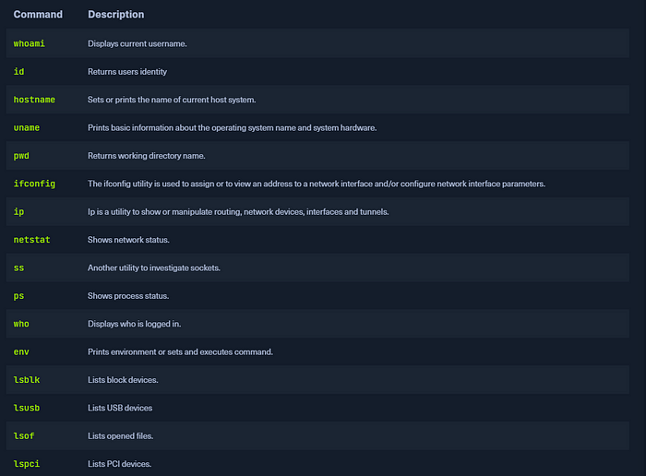Click the who command text
This screenshot has width=646, height=476.
21,324
